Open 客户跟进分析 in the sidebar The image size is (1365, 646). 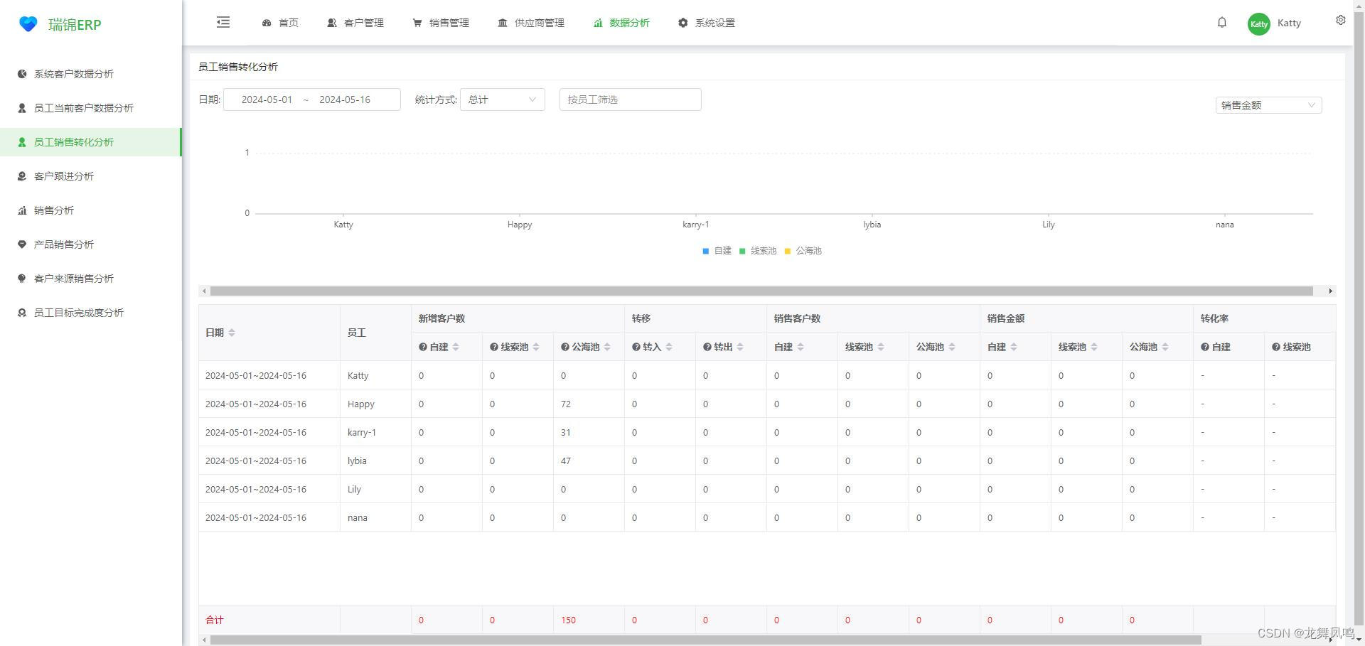pos(91,176)
